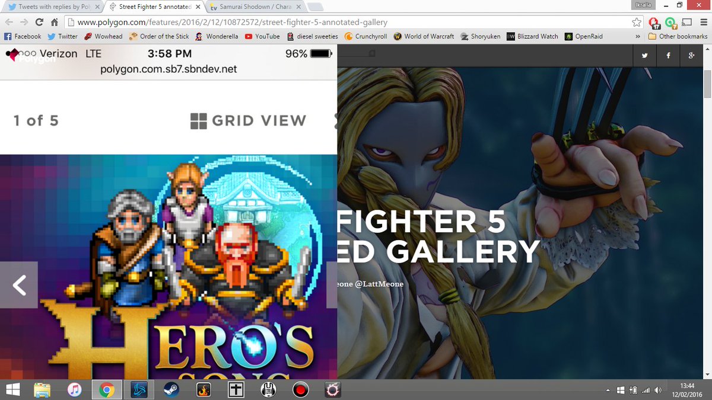Click the power plug battery tray icon
This screenshot has height=400, width=712.
633,390
